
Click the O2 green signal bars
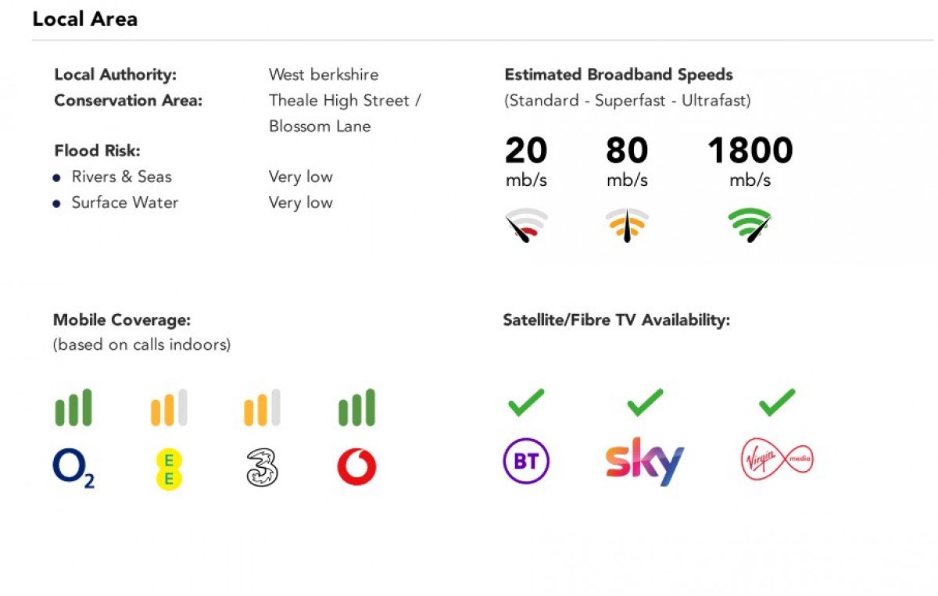tap(73, 408)
